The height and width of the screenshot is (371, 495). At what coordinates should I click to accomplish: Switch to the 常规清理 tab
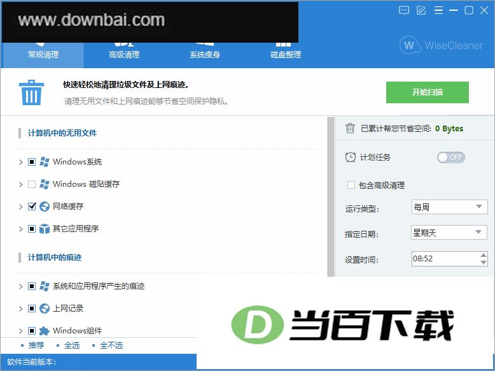[x=43, y=55]
